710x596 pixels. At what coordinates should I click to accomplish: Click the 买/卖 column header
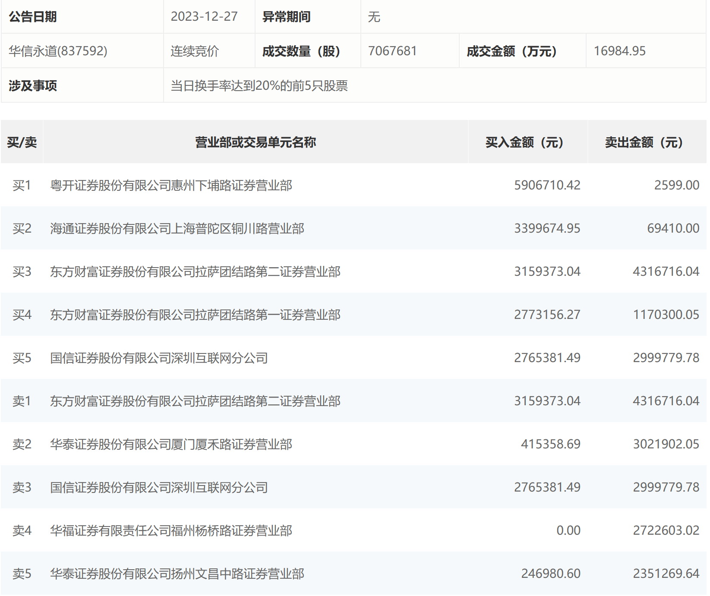click(x=22, y=142)
